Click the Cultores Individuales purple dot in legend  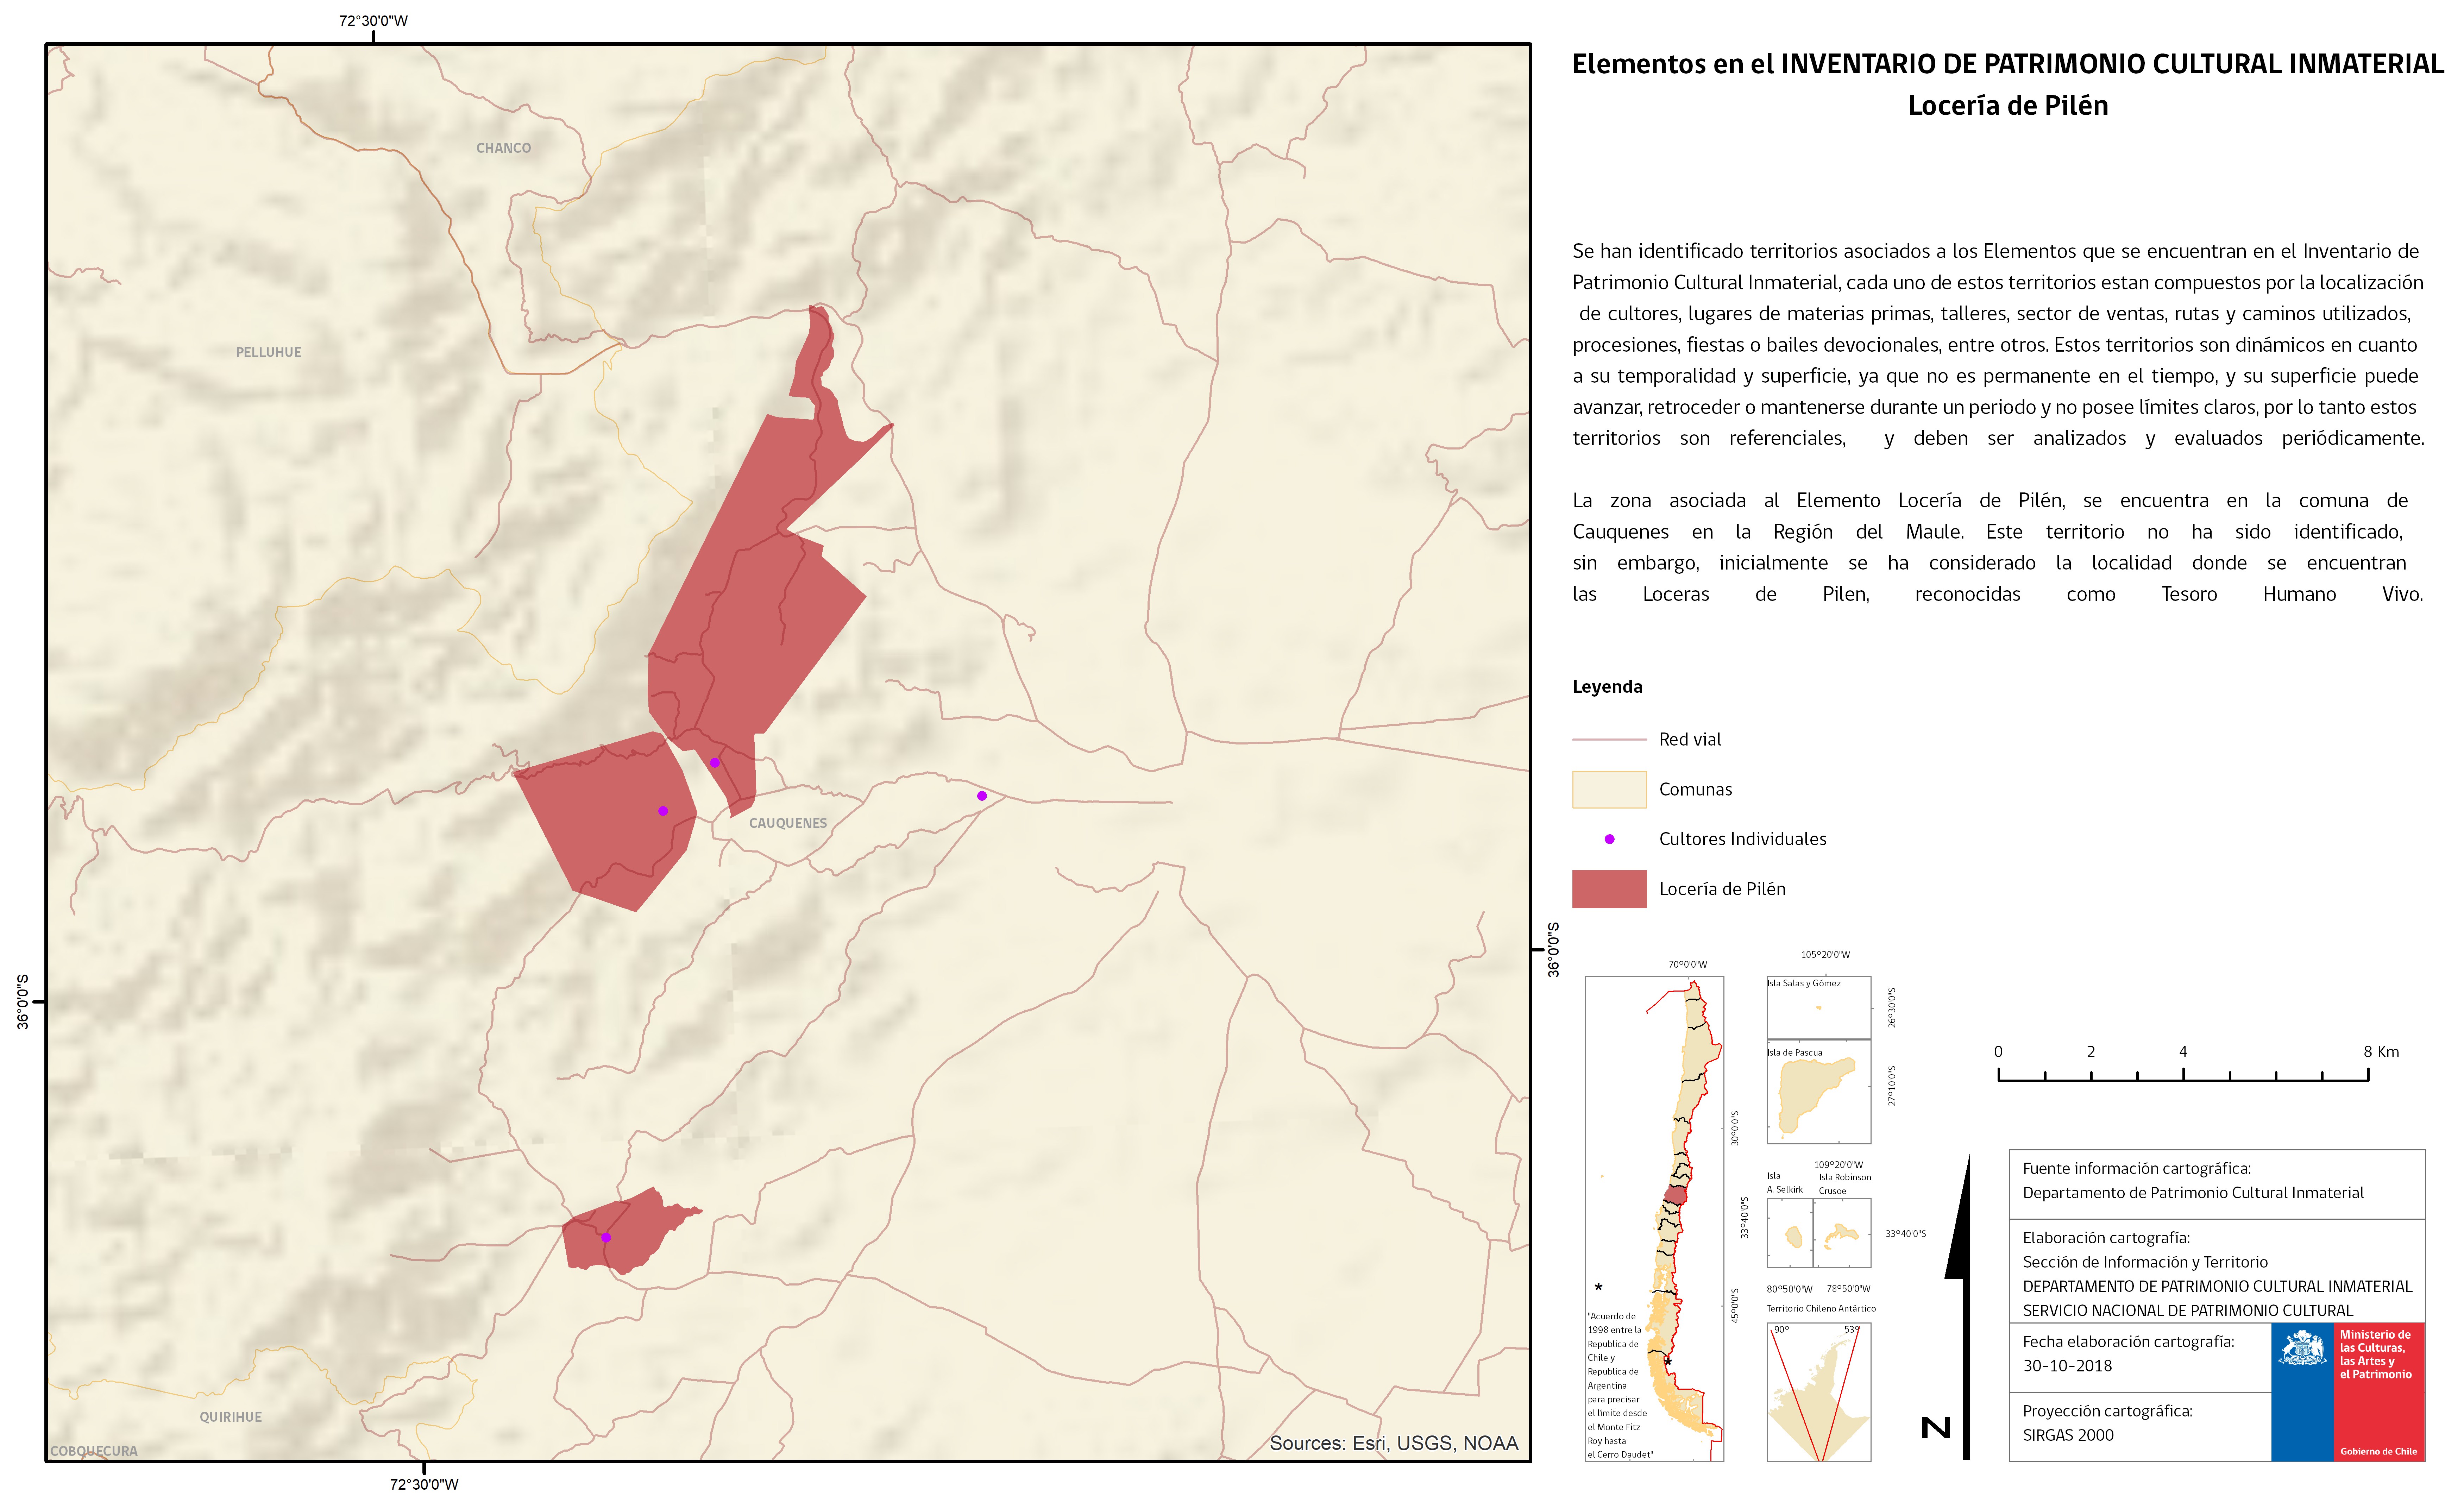coord(1609,839)
